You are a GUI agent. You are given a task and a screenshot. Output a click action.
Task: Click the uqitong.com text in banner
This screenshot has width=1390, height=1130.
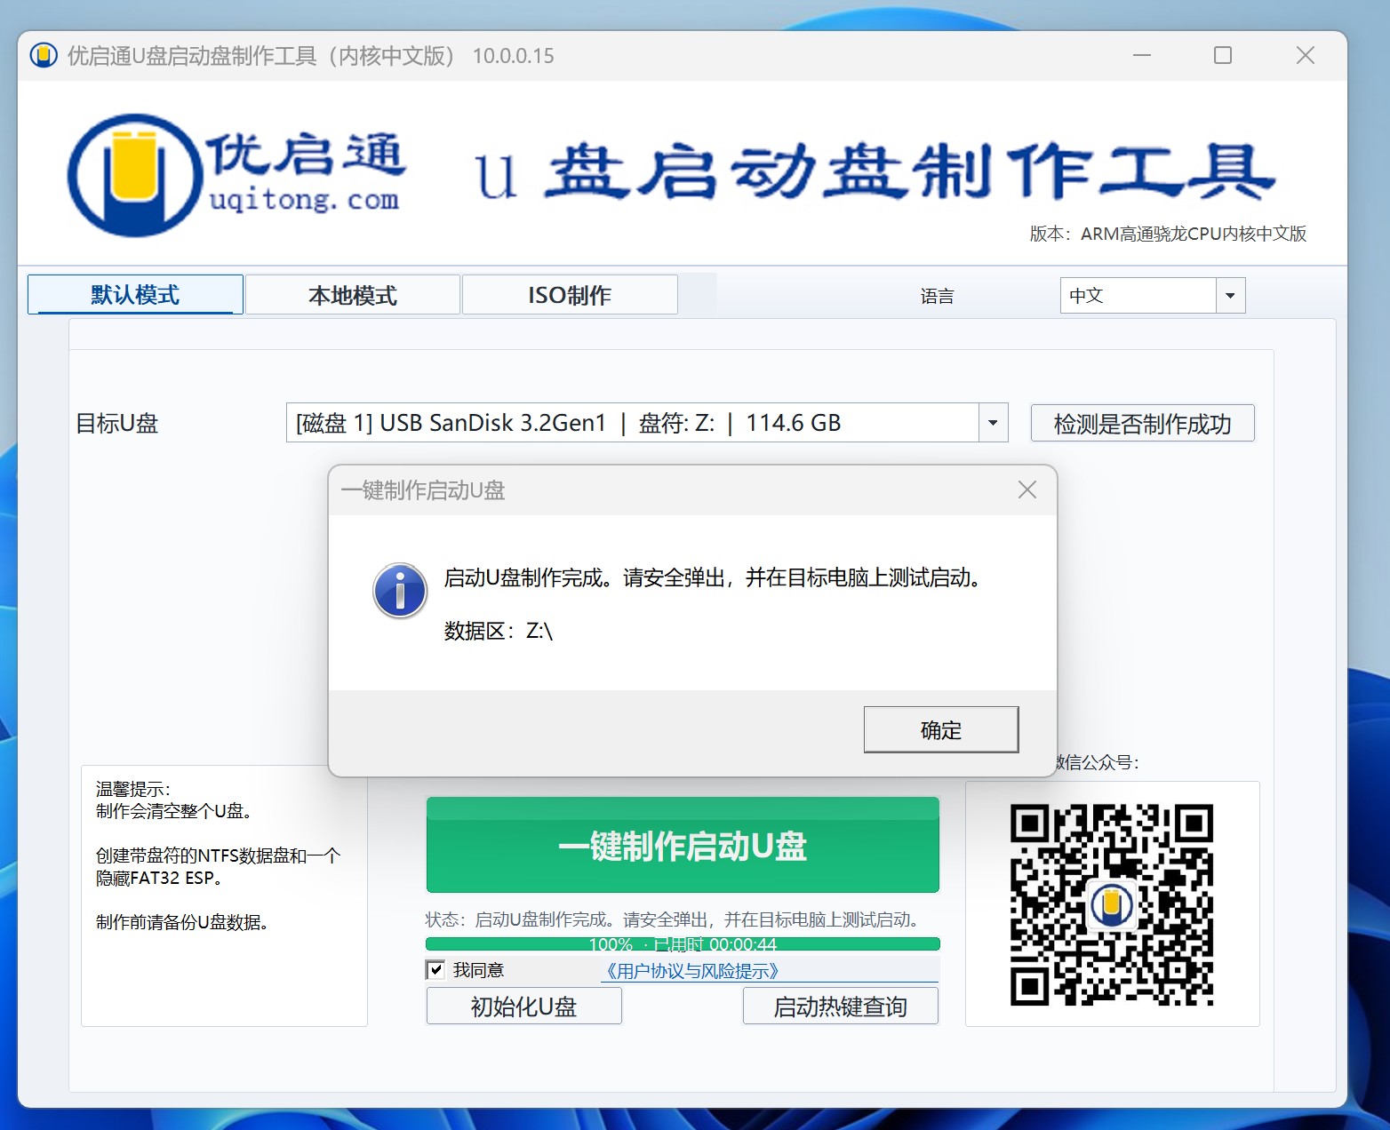coord(304,200)
